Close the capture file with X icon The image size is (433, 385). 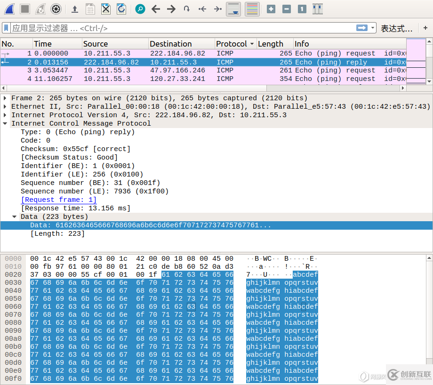pos(106,9)
